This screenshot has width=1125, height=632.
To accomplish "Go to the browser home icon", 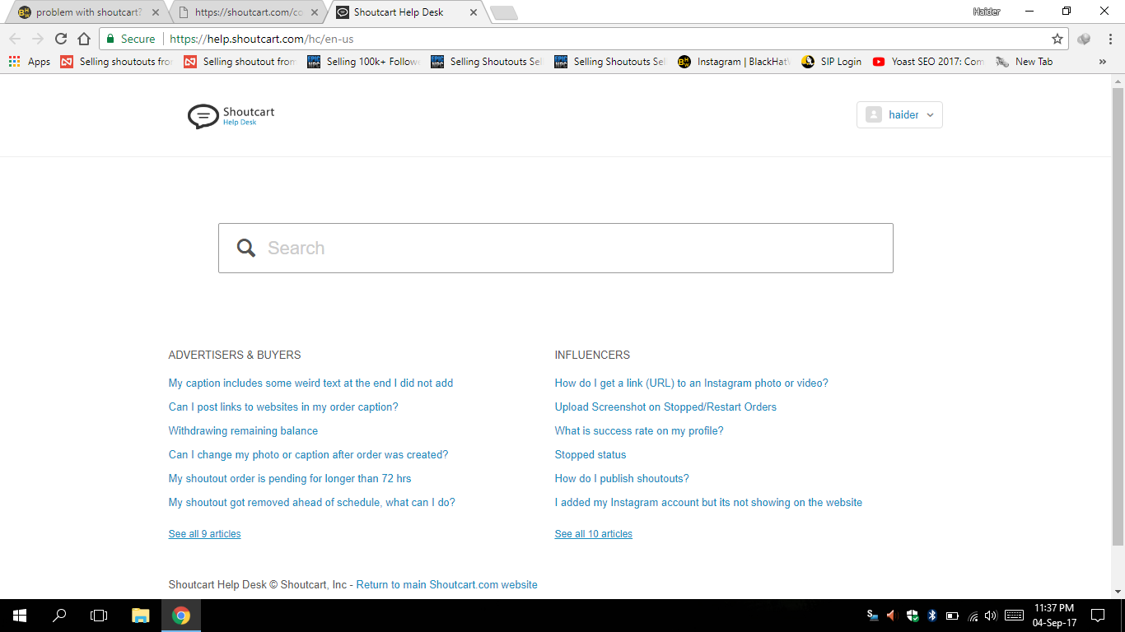I will click(x=84, y=39).
